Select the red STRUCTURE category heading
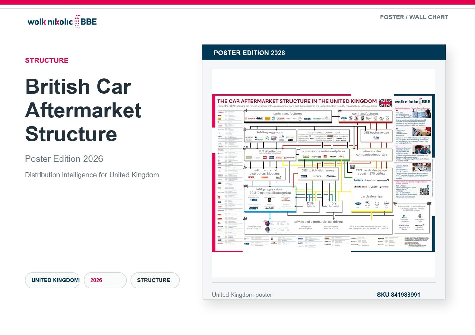Screen dimensions: 475x335 tap(47, 60)
